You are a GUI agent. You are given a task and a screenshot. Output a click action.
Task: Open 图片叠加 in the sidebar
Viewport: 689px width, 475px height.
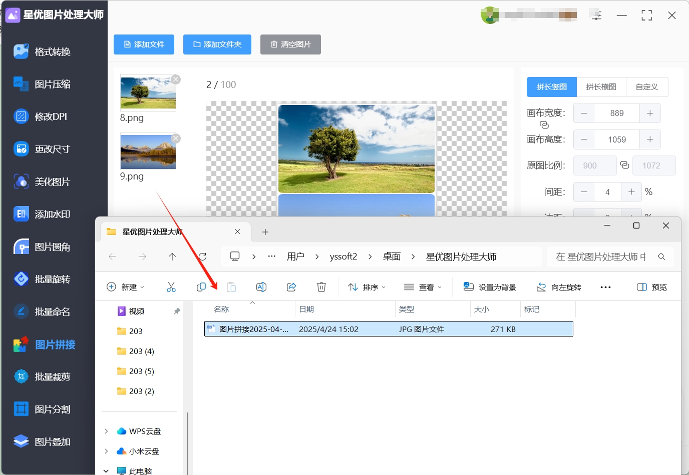click(42, 441)
